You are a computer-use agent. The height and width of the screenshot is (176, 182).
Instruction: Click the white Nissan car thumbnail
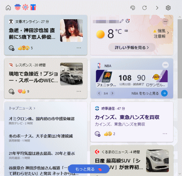(157, 161)
